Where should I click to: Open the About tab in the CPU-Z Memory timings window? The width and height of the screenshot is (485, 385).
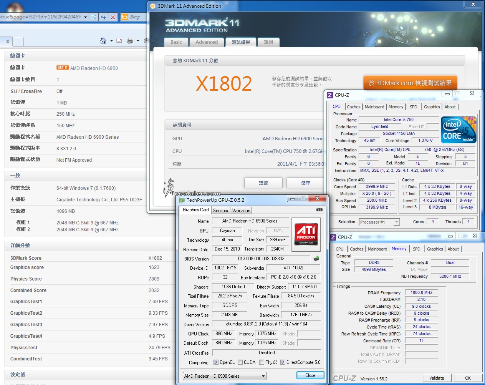tap(453, 249)
